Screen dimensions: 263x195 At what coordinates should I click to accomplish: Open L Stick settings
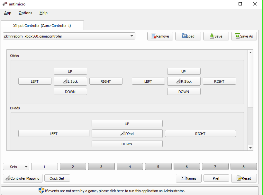pyautogui.click(x=70, y=81)
